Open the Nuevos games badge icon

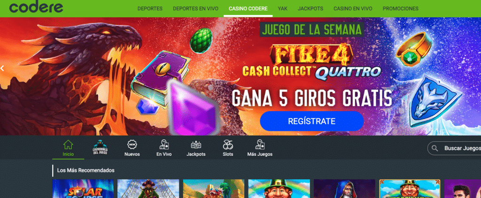pyautogui.click(x=132, y=145)
